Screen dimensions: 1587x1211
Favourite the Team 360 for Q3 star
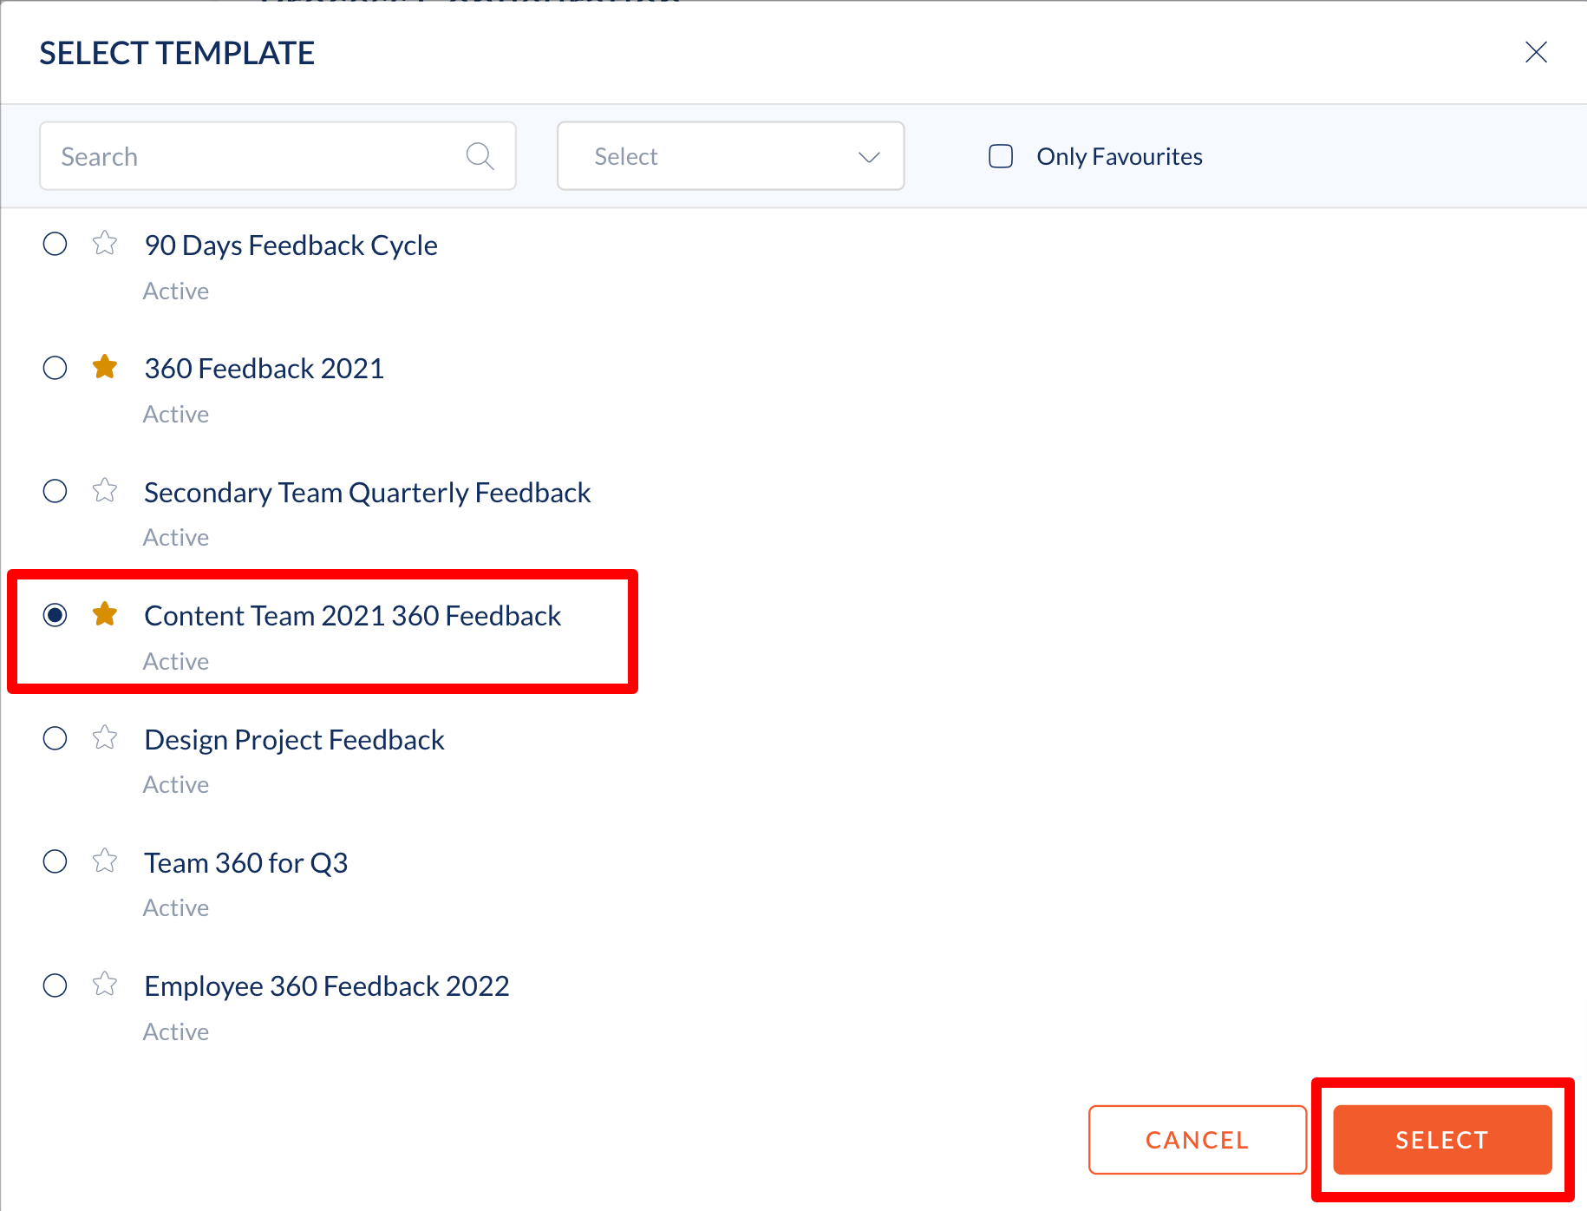(x=105, y=861)
